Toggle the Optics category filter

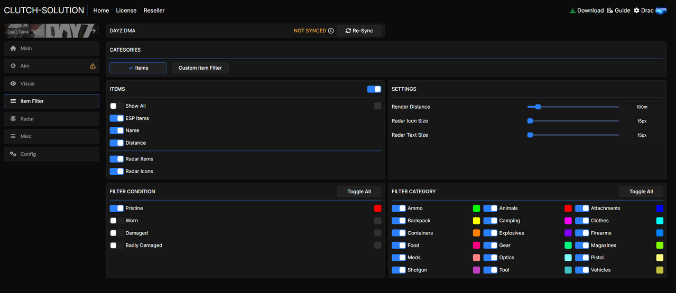click(x=490, y=258)
